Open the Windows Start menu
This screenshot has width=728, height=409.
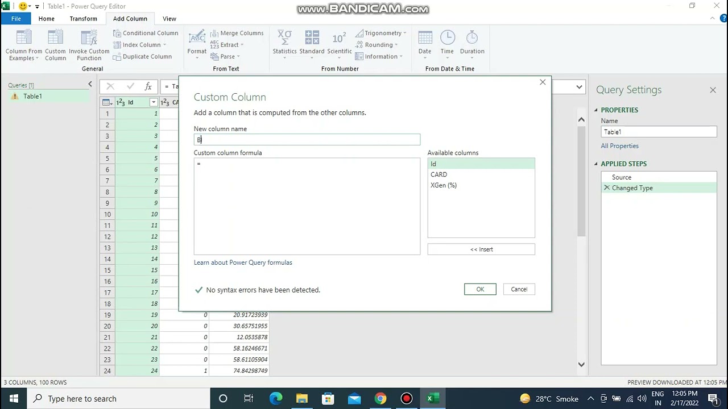coord(14,398)
